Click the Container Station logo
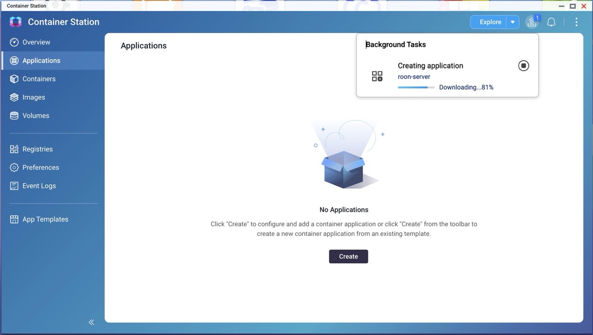The image size is (593, 335). click(x=15, y=22)
